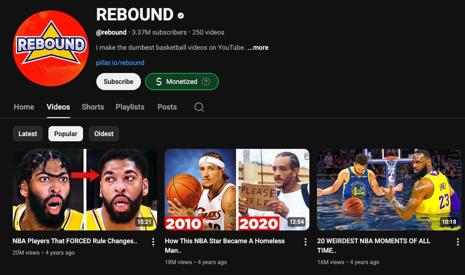The width and height of the screenshot is (465, 275).
Task: Select the Videos tab
Action: click(58, 107)
